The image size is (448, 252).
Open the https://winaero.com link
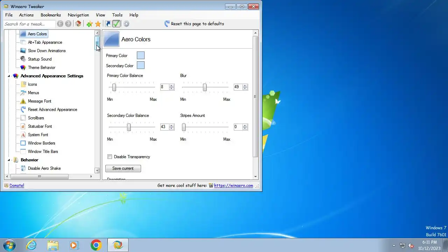[x=233, y=185]
